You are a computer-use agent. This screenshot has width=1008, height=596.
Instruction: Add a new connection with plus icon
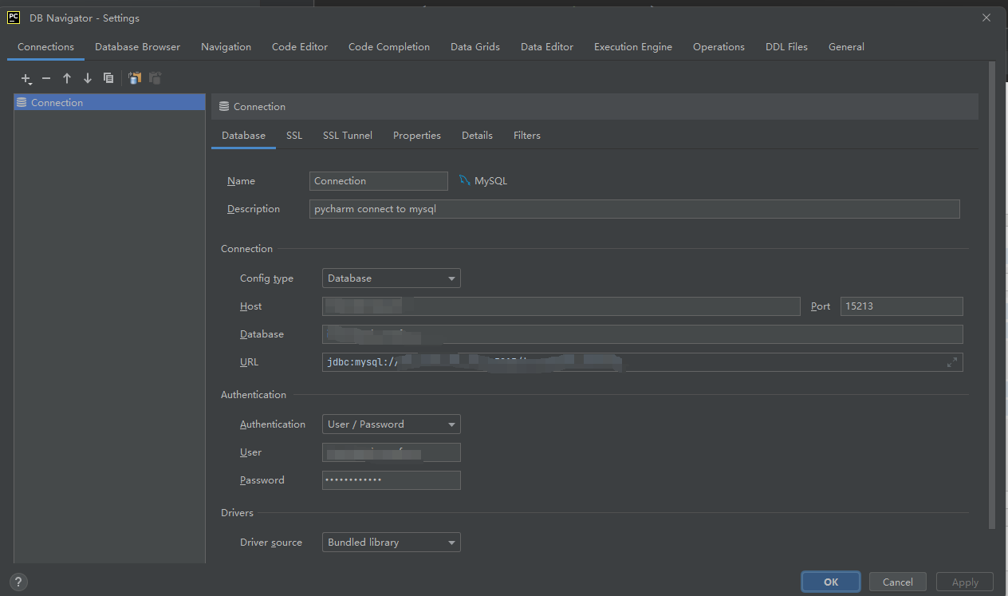26,78
